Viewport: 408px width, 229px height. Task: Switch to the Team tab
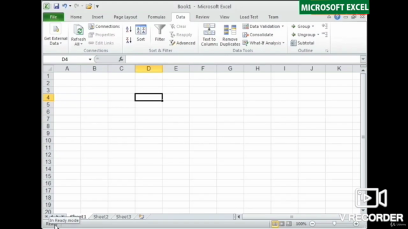[273, 17]
